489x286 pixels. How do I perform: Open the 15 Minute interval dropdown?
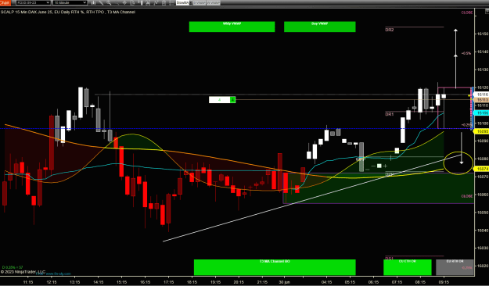[70, 2]
